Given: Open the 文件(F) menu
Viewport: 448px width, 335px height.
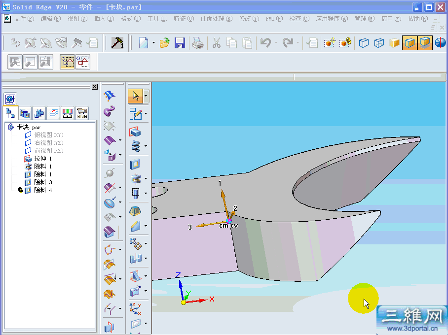Looking at the screenshot, I should tap(24, 19).
